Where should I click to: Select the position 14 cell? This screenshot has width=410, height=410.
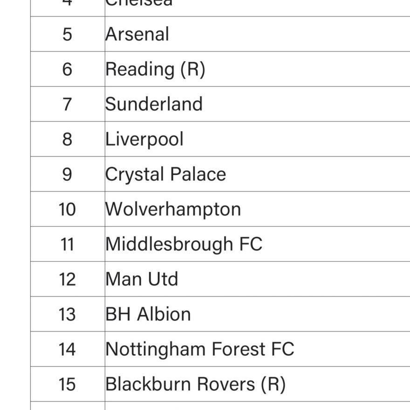pyautogui.click(x=68, y=349)
